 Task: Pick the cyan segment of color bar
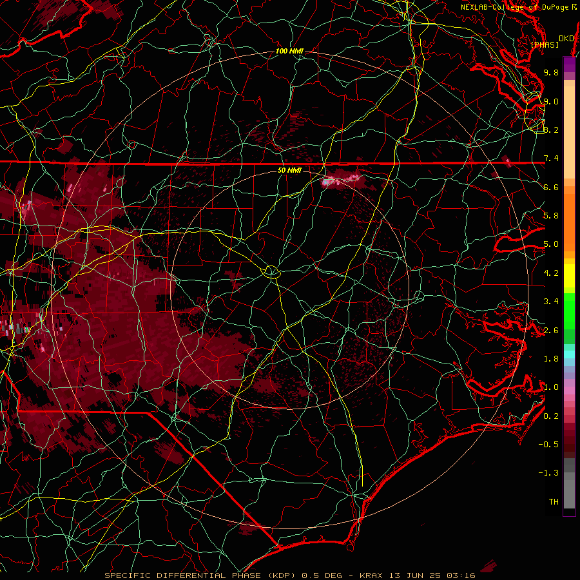pyautogui.click(x=569, y=354)
